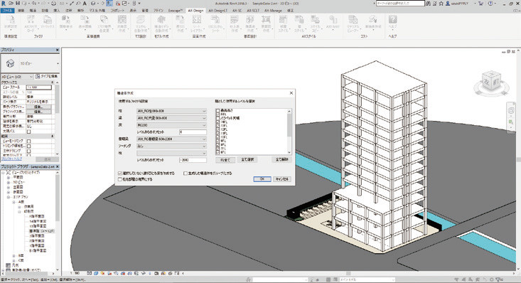Open the ファイル tab
Image resolution: width=521 pixels, height=283 pixels.
coord(7,11)
